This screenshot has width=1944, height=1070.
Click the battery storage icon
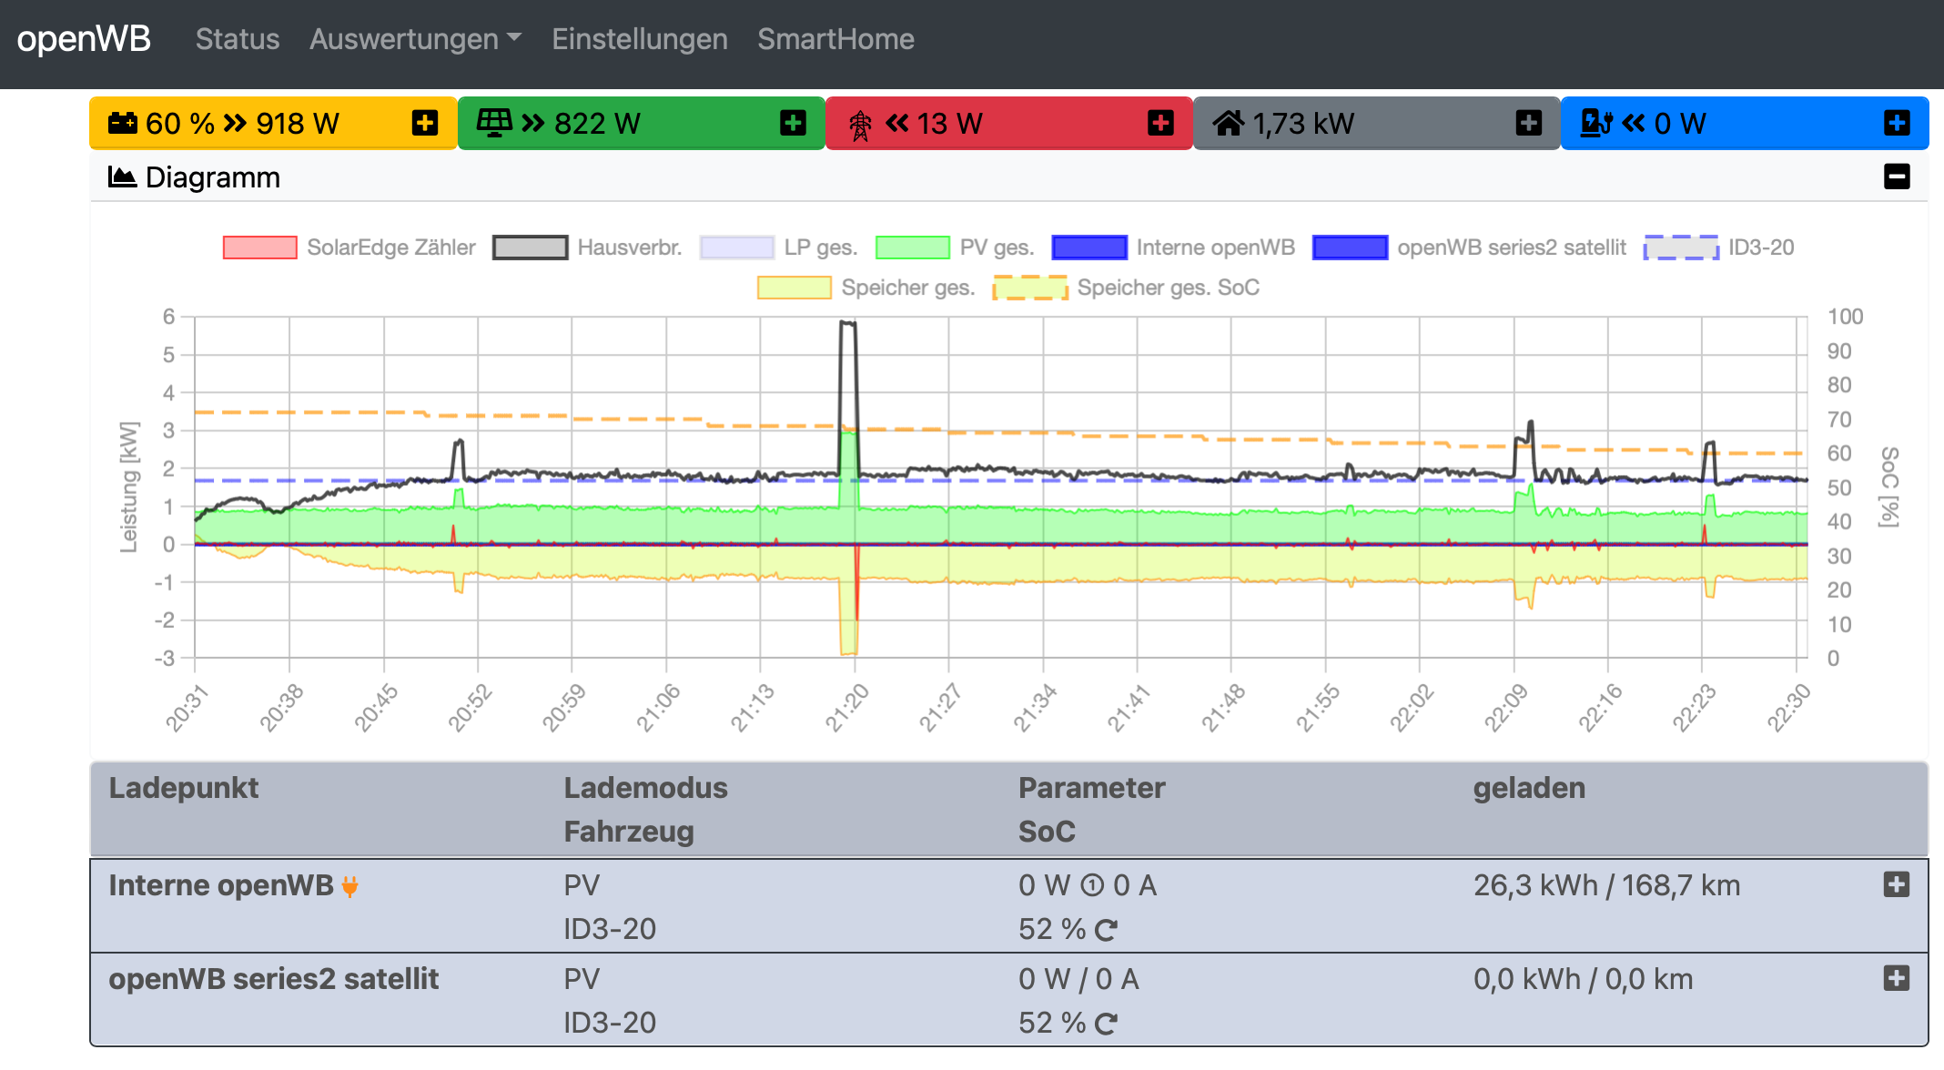pyautogui.click(x=122, y=123)
